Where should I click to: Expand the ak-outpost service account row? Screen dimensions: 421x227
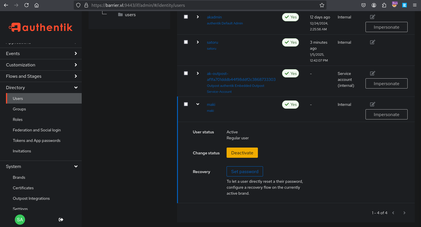(198, 73)
